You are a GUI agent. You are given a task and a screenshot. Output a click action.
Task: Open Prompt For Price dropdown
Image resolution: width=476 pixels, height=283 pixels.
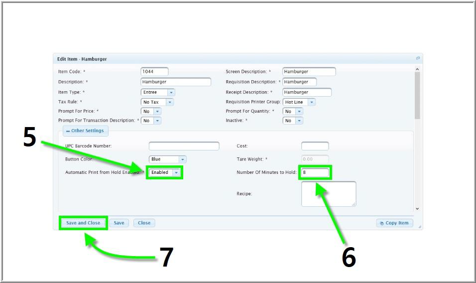point(157,112)
